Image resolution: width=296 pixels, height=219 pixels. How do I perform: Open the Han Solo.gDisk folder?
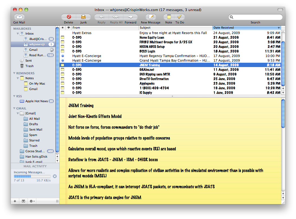(33, 157)
